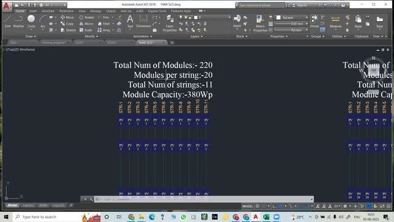Click the Move button in Modify panel
The width and height of the screenshot is (394, 222).
[x=67, y=17]
